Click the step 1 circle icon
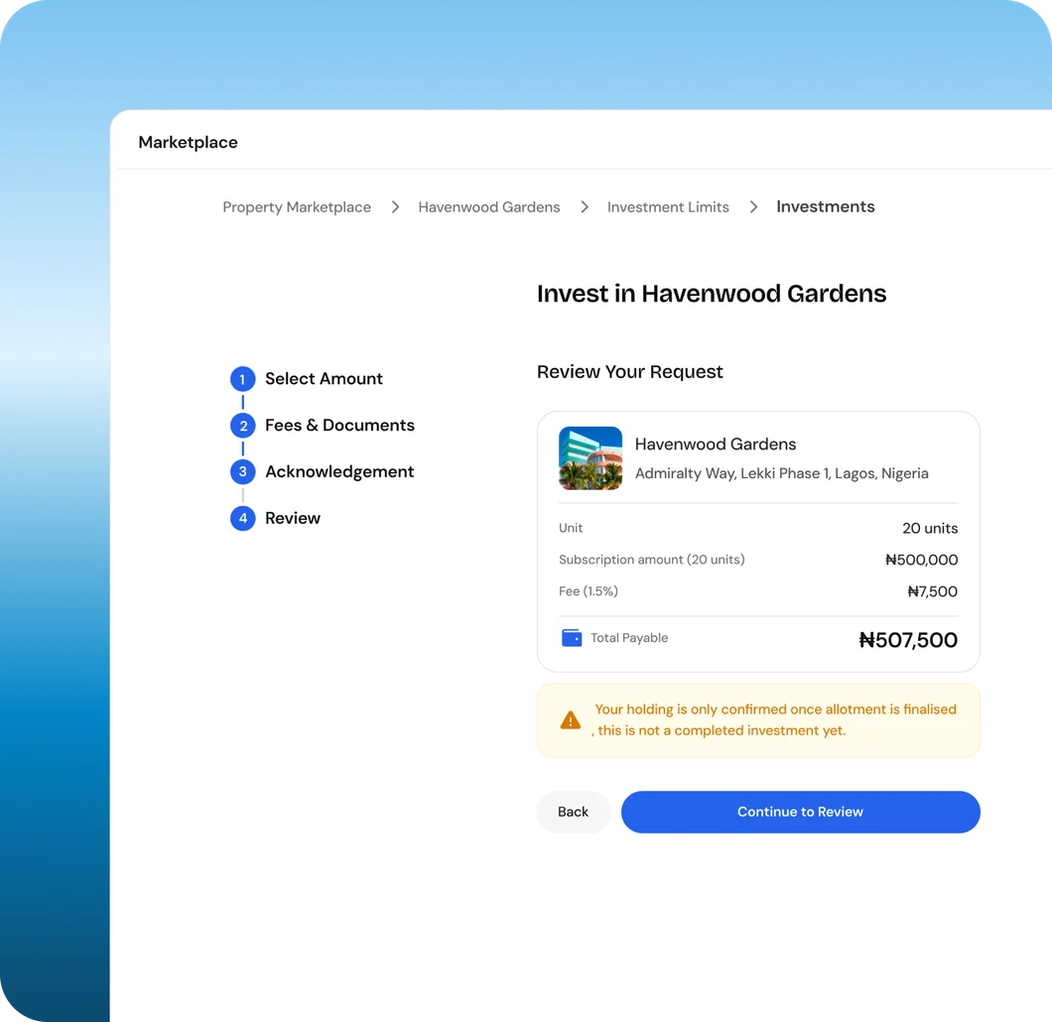The width and height of the screenshot is (1052, 1022). [x=242, y=379]
